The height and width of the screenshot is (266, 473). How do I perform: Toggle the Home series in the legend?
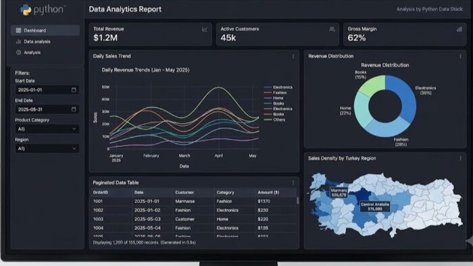pyautogui.click(x=274, y=98)
